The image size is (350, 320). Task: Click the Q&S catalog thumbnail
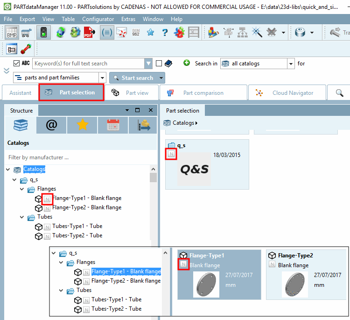pos(194,169)
